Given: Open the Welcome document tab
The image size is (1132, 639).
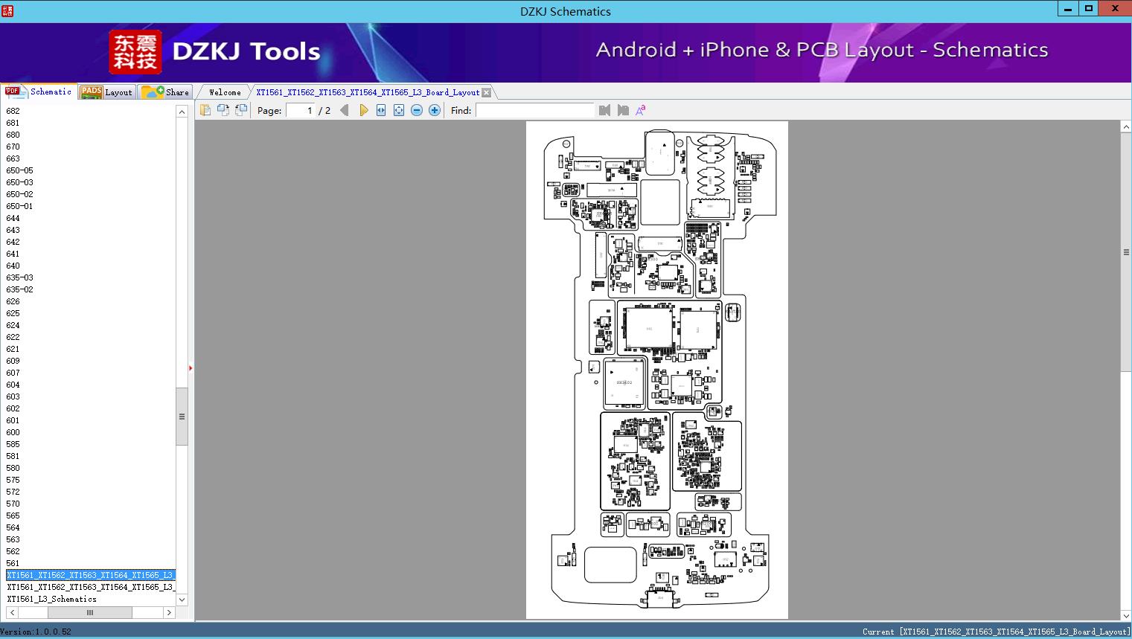Looking at the screenshot, I should pyautogui.click(x=225, y=92).
